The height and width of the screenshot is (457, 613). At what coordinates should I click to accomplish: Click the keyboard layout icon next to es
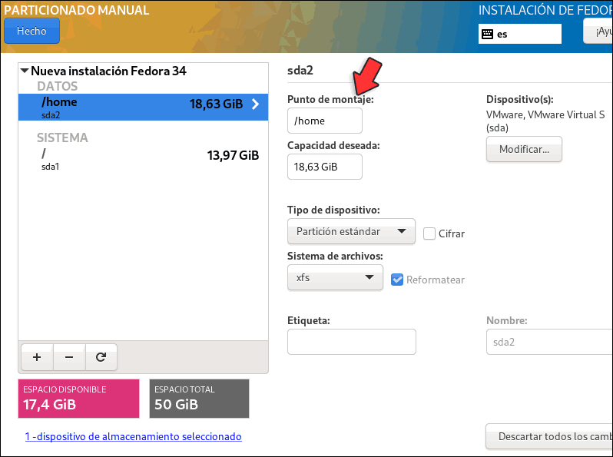point(487,34)
